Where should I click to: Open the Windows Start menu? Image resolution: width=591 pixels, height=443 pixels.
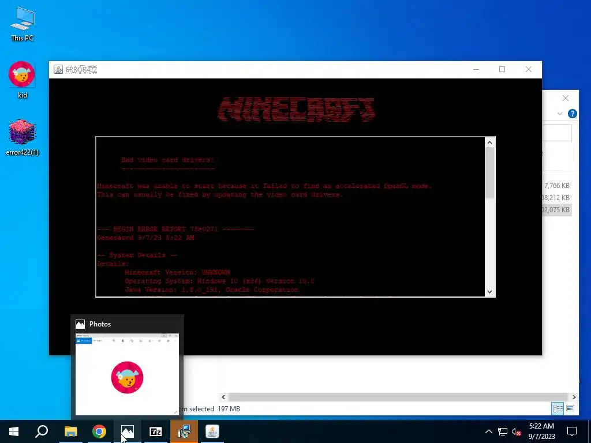click(x=14, y=431)
